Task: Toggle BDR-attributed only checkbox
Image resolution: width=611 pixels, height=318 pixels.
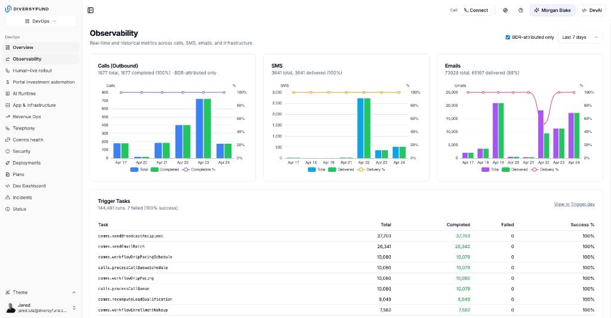Action: pos(508,38)
